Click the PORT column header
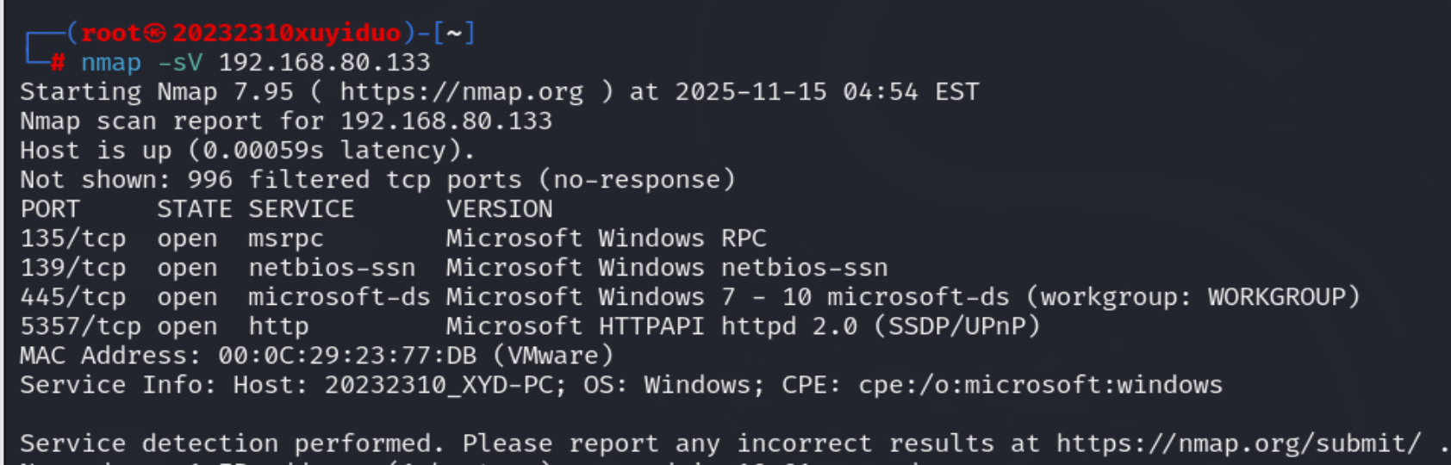Viewport: 1451px width, 465px height. coord(50,209)
